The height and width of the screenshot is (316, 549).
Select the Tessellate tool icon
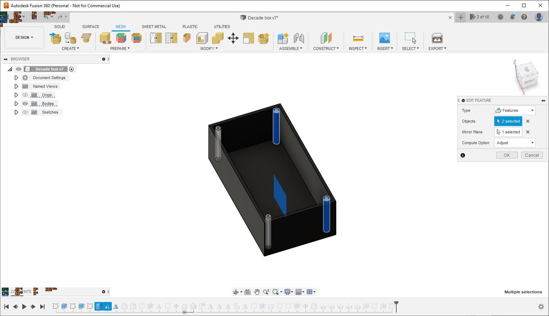[70, 38]
